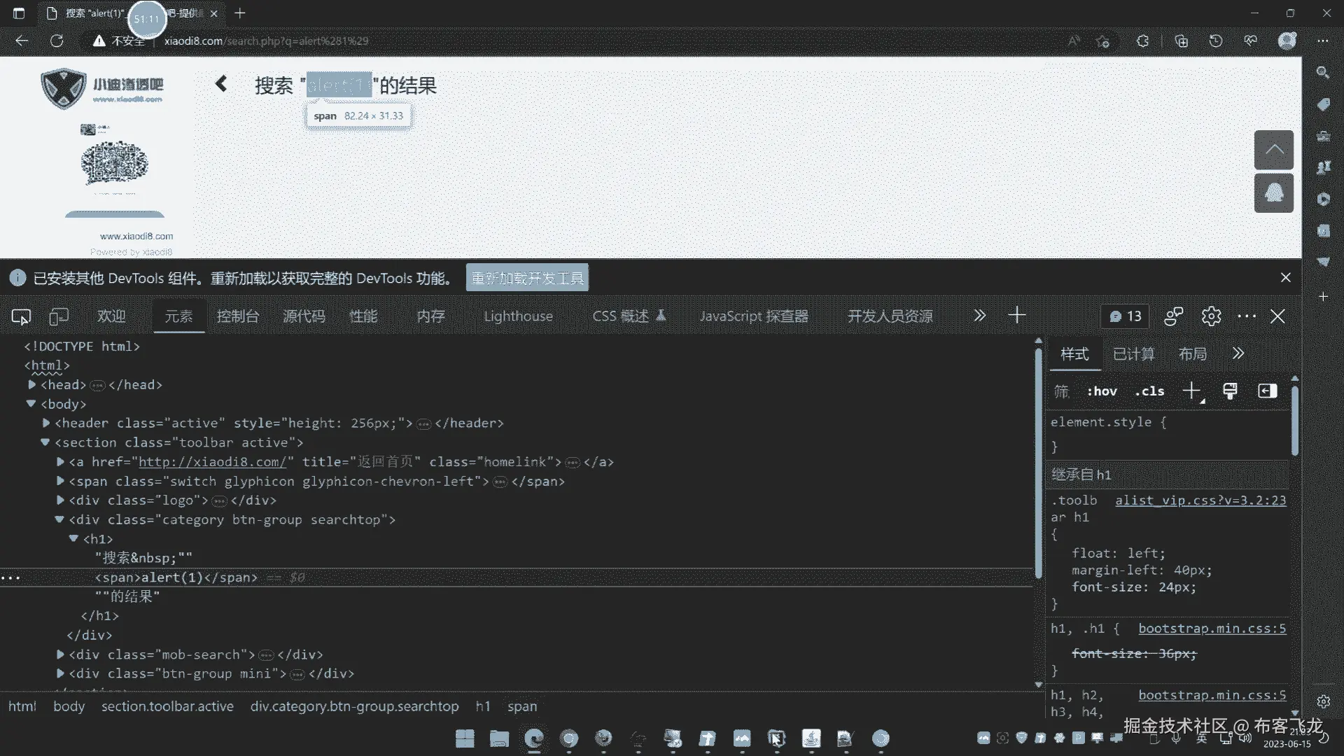
Task: Open the alist_vip.css stylesheet link
Action: [1200, 500]
